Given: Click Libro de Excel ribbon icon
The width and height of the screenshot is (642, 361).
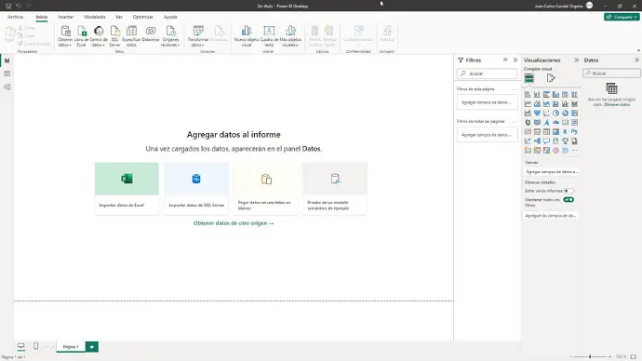Looking at the screenshot, I should point(82,36).
